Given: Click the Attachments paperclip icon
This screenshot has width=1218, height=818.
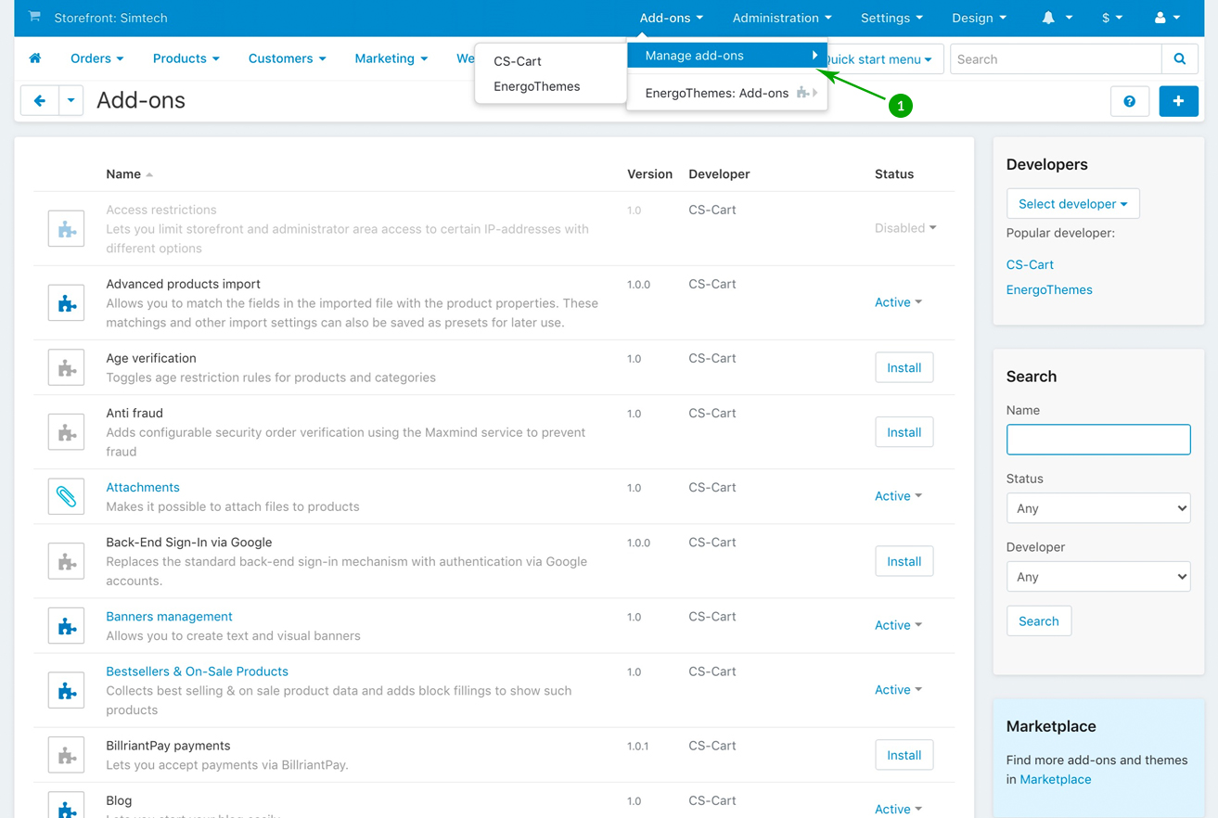Looking at the screenshot, I should pyautogui.click(x=67, y=497).
